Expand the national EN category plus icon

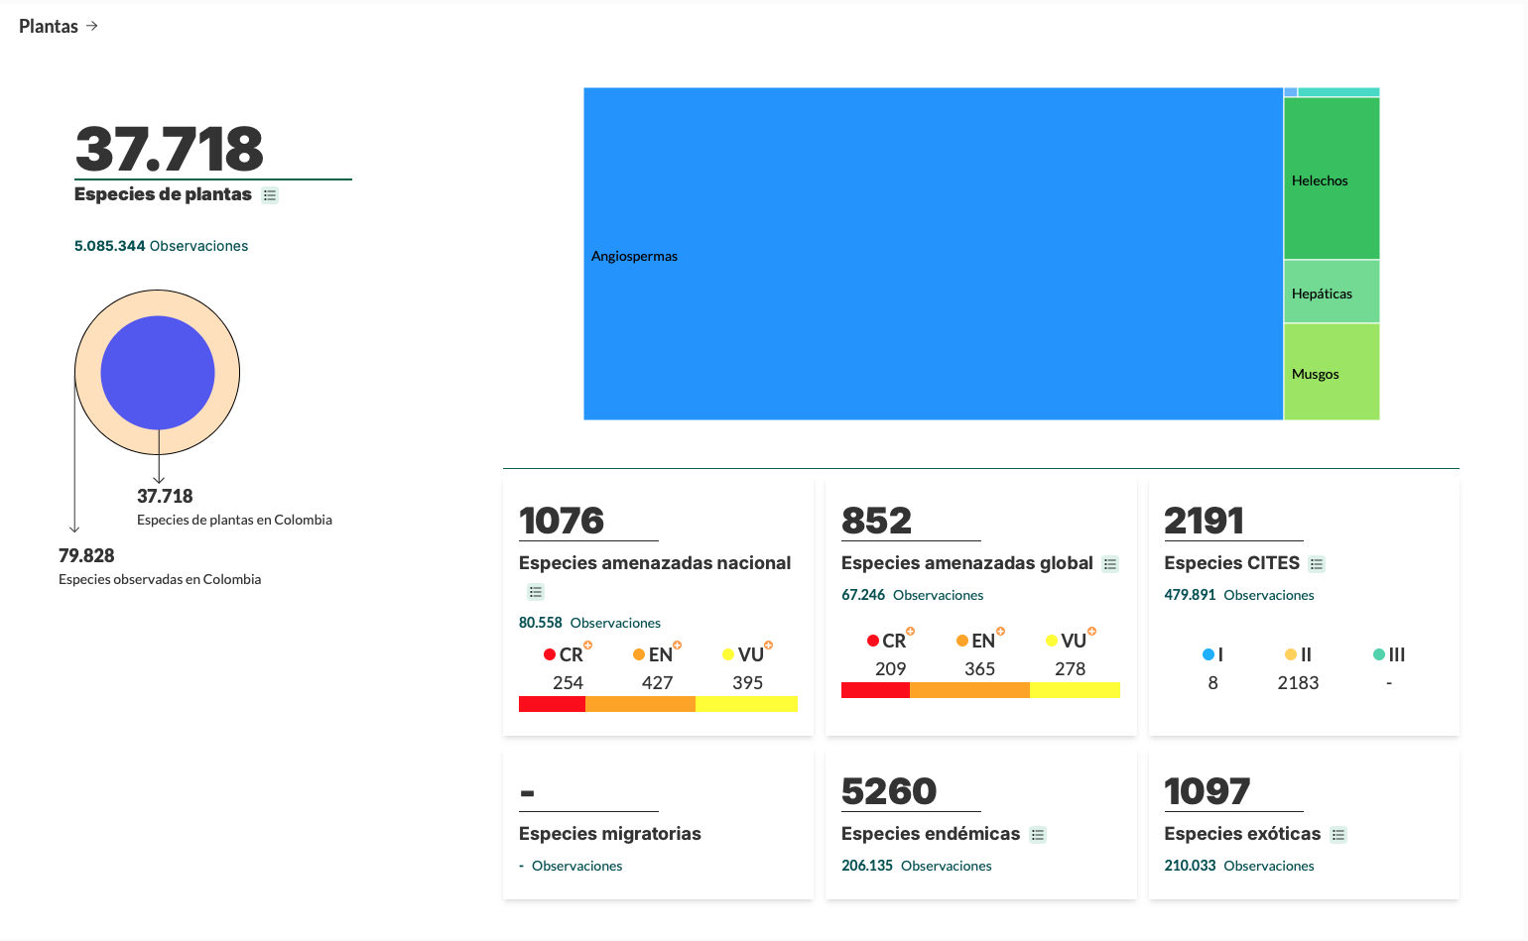[x=678, y=646]
